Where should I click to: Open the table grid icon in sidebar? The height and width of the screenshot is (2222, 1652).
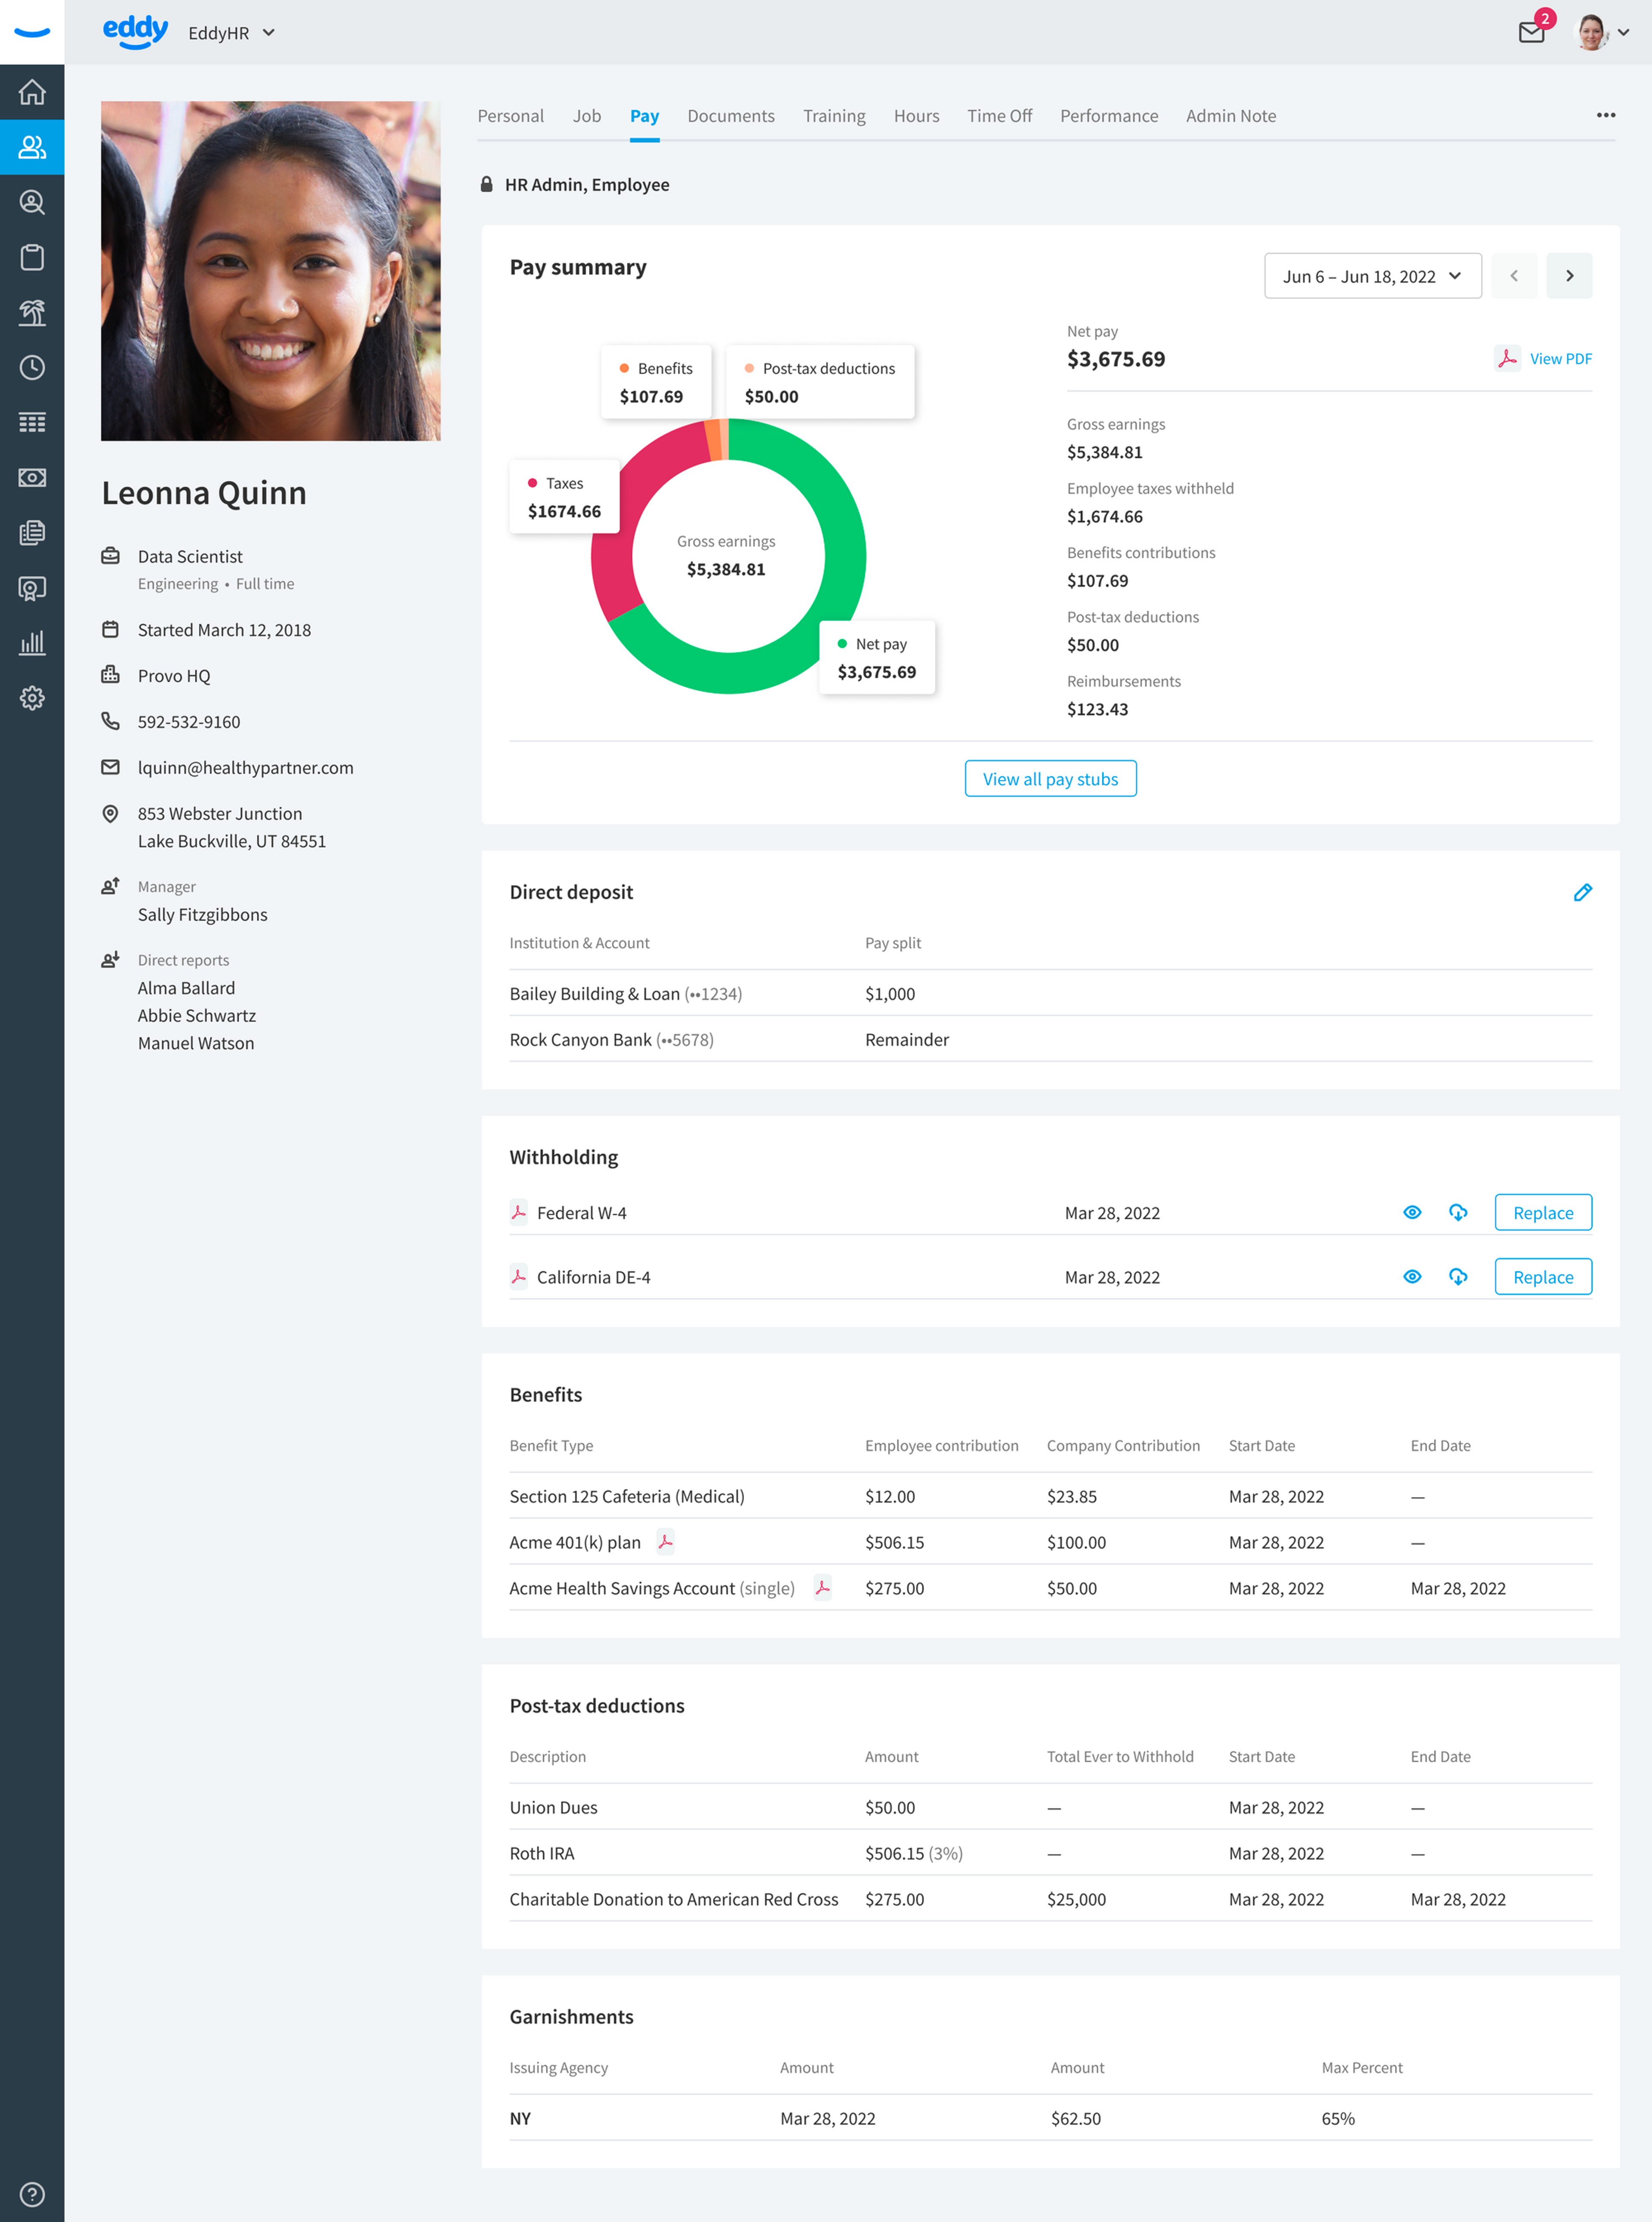click(32, 422)
